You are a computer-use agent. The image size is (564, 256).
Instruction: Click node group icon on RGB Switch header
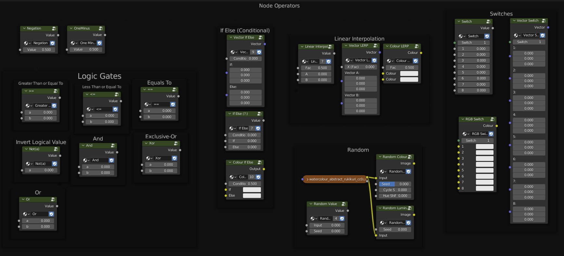click(492, 119)
